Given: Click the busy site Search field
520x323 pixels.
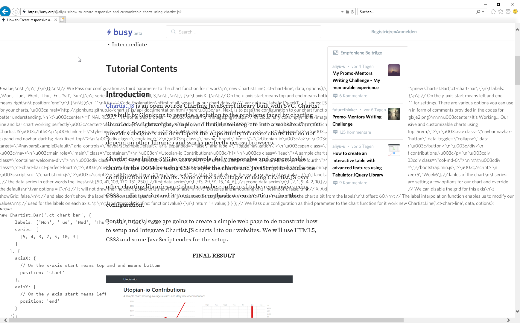Looking at the screenshot, I should [244, 32].
